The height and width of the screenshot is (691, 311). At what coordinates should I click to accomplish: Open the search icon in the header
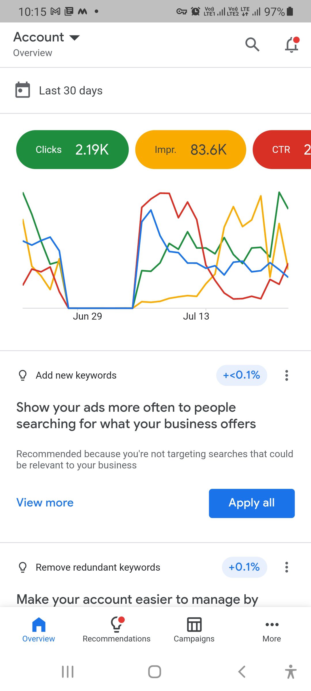(252, 44)
